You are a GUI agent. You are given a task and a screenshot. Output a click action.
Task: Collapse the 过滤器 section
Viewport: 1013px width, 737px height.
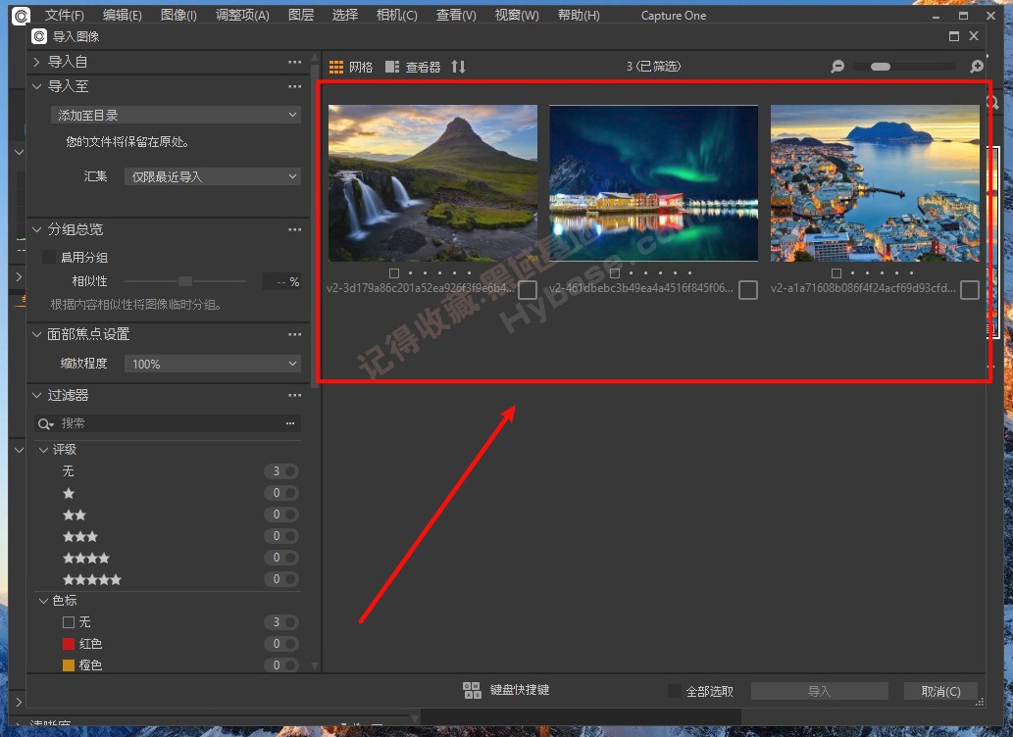click(37, 395)
